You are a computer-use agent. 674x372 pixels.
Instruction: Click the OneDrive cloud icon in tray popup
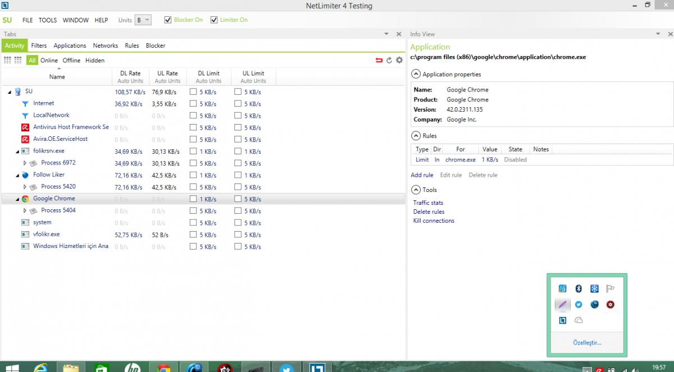[579, 320]
